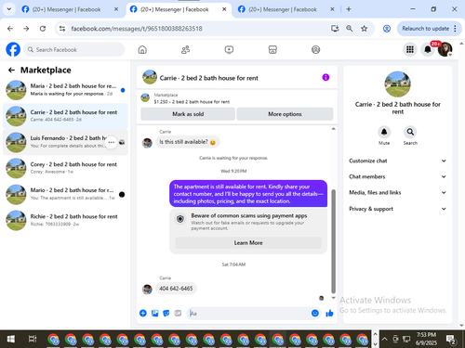
Task: Open the Facebook menu grid icon
Action: [x=410, y=49]
